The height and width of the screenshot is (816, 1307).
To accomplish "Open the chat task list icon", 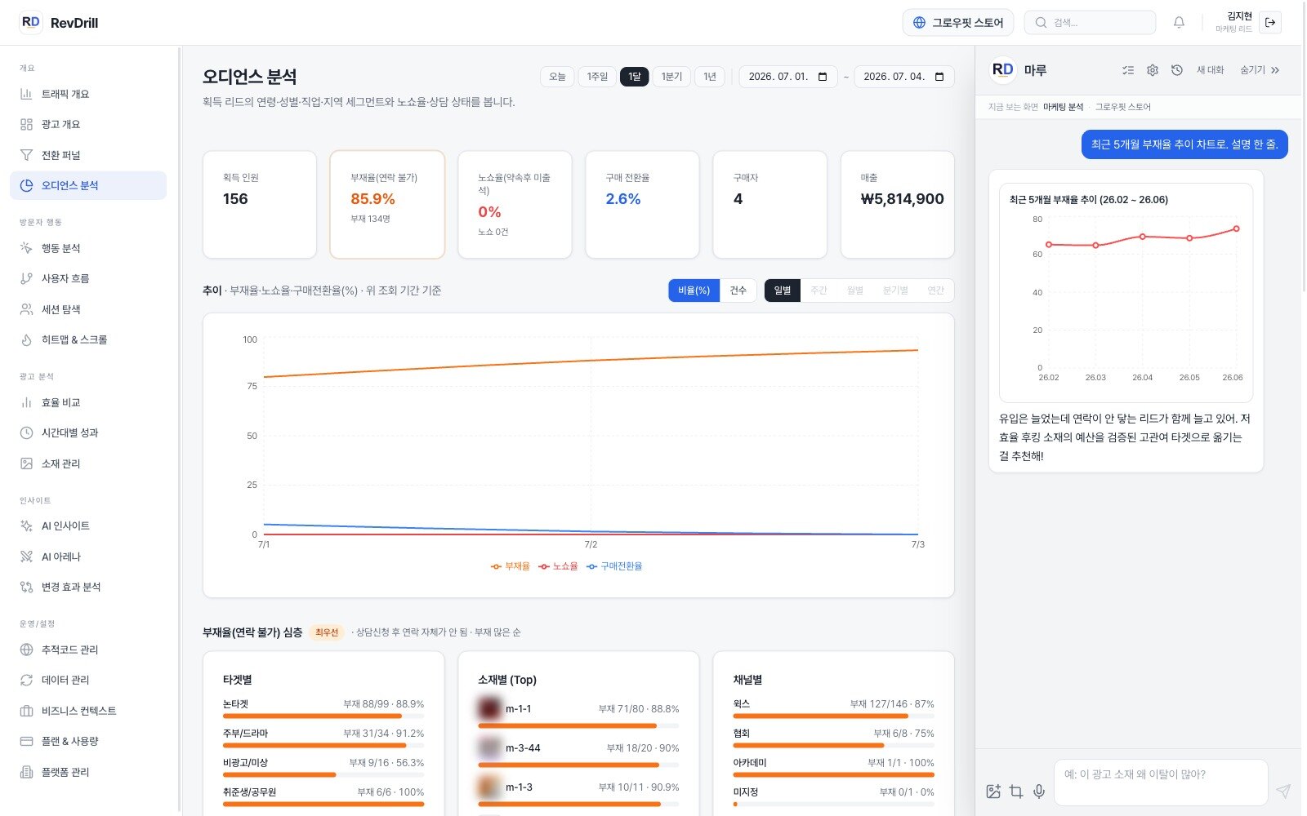I will [1128, 70].
